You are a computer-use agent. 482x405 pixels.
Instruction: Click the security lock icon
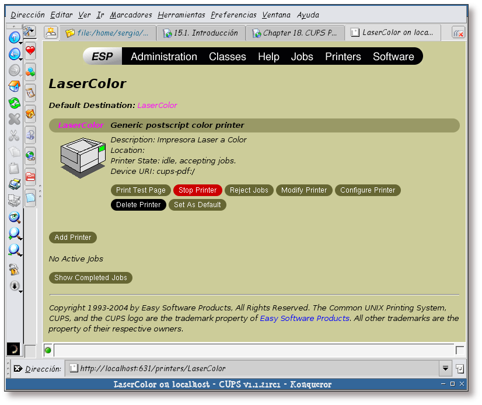click(15, 269)
